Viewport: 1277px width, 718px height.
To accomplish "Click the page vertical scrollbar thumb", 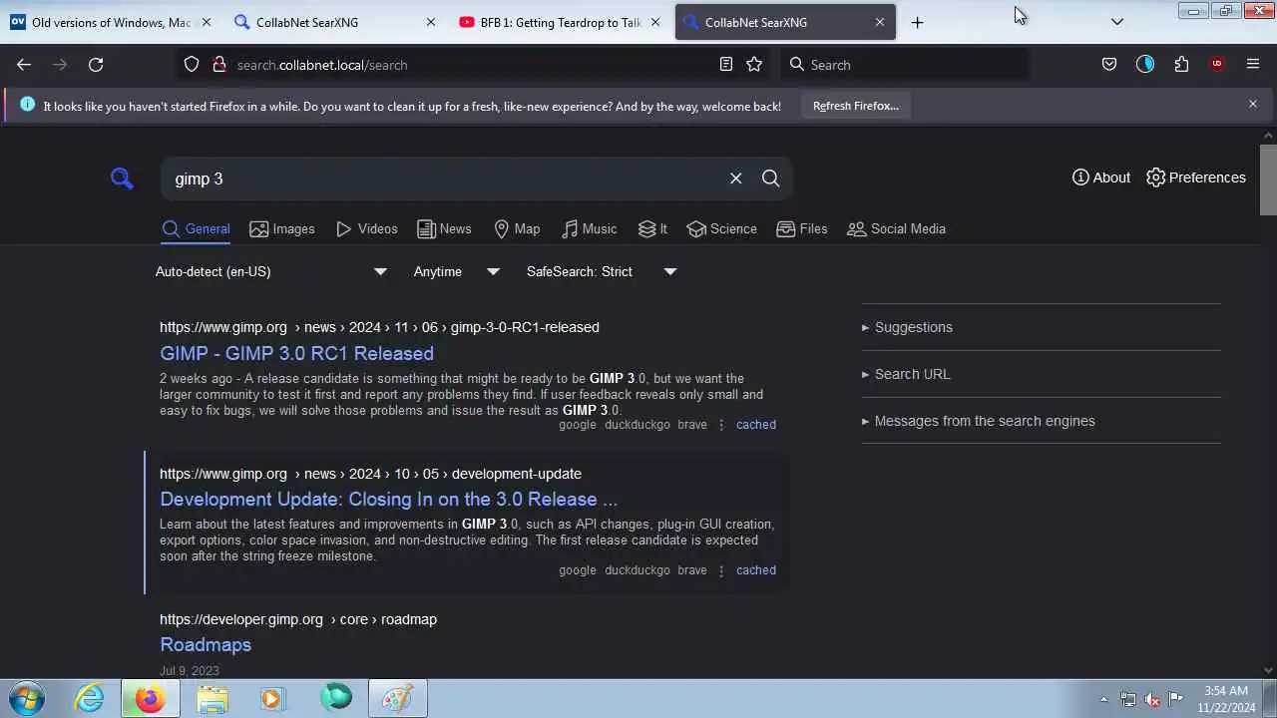I will click(1268, 179).
